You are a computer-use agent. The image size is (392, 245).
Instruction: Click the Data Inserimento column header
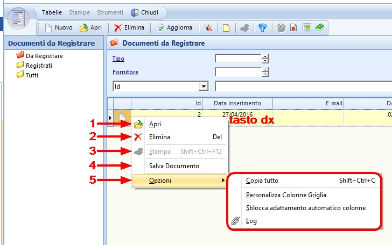click(x=237, y=103)
